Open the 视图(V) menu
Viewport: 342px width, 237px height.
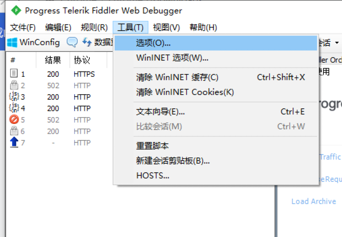tap(166, 28)
